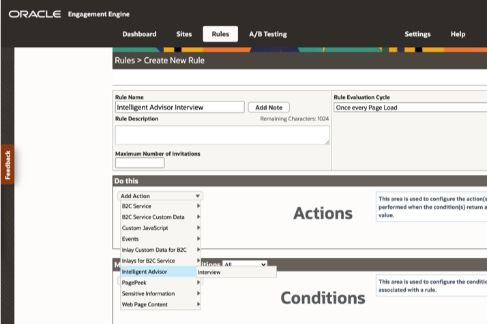Toggle the Add Action dropdown
Screen dimensions: 487x324
pos(160,196)
